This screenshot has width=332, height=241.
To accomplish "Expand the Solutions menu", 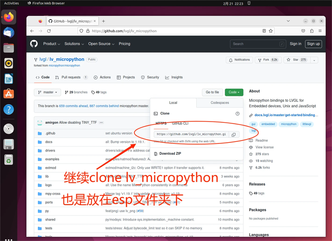I will [74, 44].
